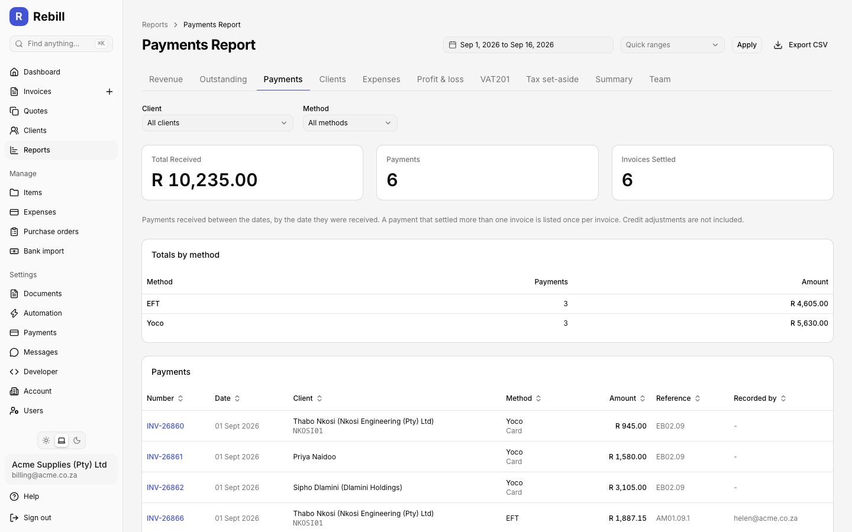Select system theme laptop icon
The width and height of the screenshot is (852, 532).
coord(62,440)
